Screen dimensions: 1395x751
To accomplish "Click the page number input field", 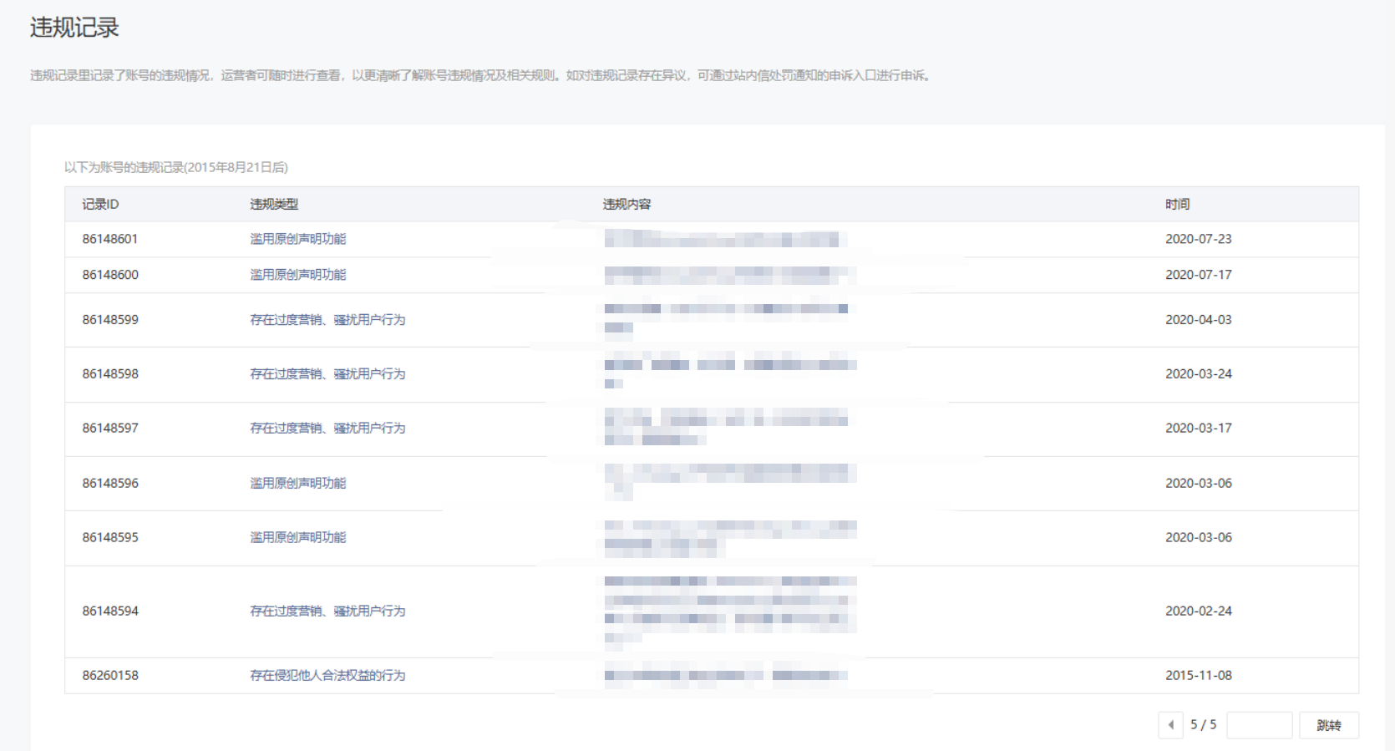I will pos(1259,725).
